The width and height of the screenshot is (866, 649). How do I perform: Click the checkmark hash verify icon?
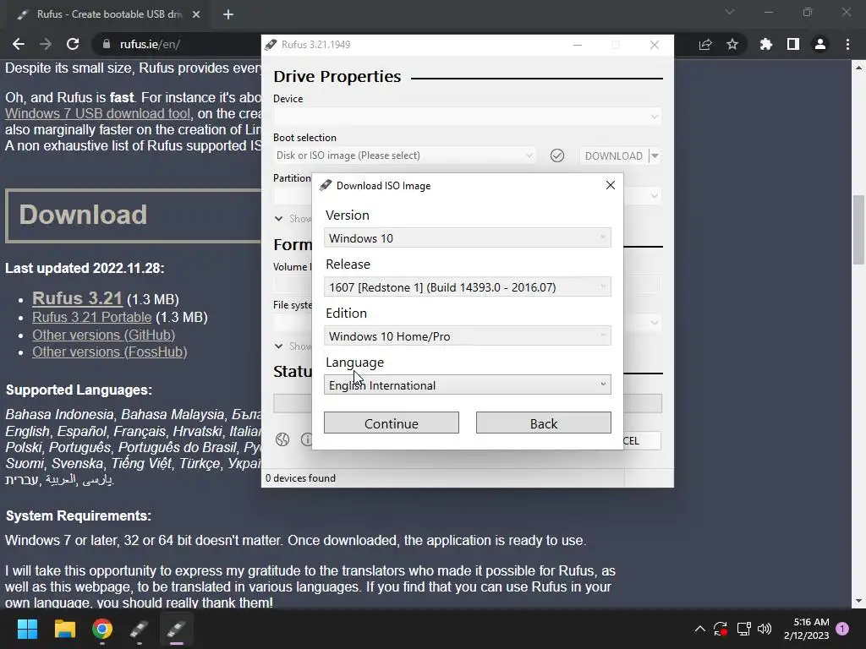click(557, 155)
